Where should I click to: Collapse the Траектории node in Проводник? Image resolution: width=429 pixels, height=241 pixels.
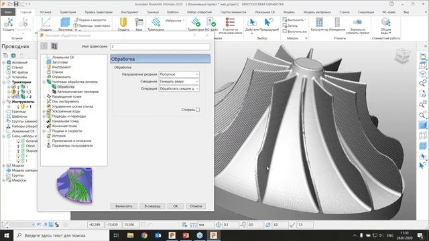click(4, 82)
